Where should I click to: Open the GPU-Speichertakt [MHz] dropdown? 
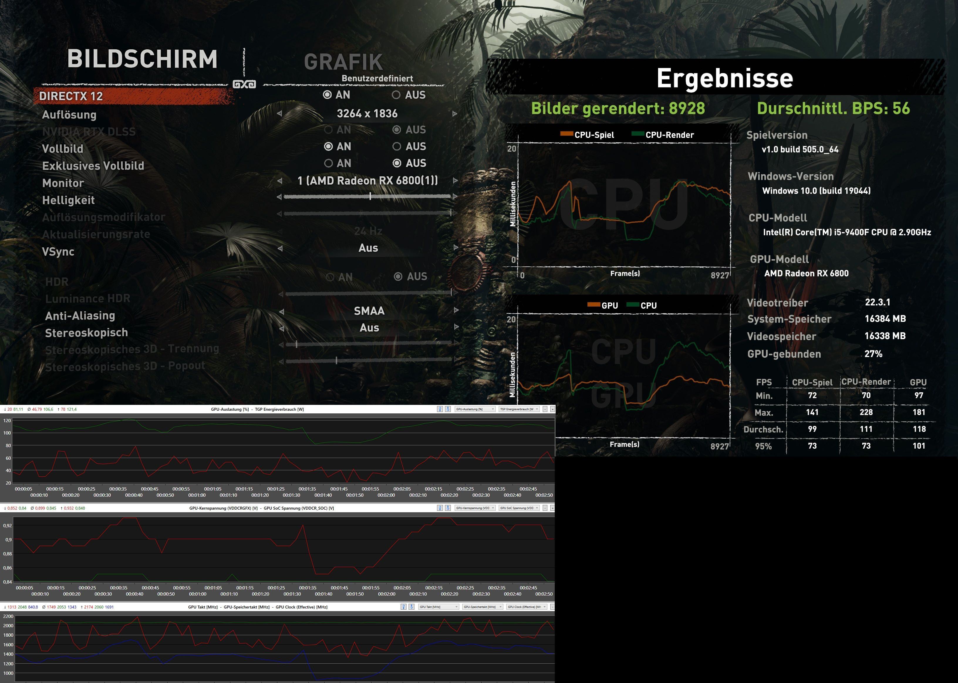(483, 606)
